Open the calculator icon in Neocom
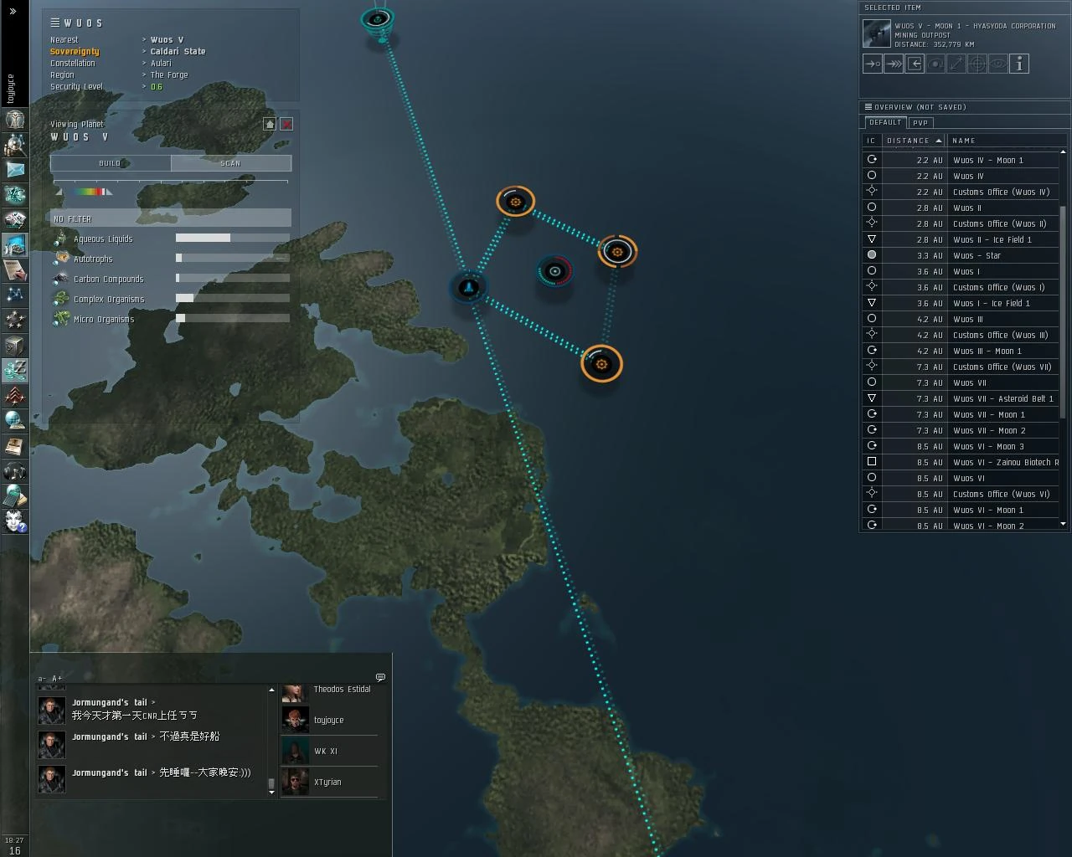Image resolution: width=1072 pixels, height=857 pixels. click(14, 495)
